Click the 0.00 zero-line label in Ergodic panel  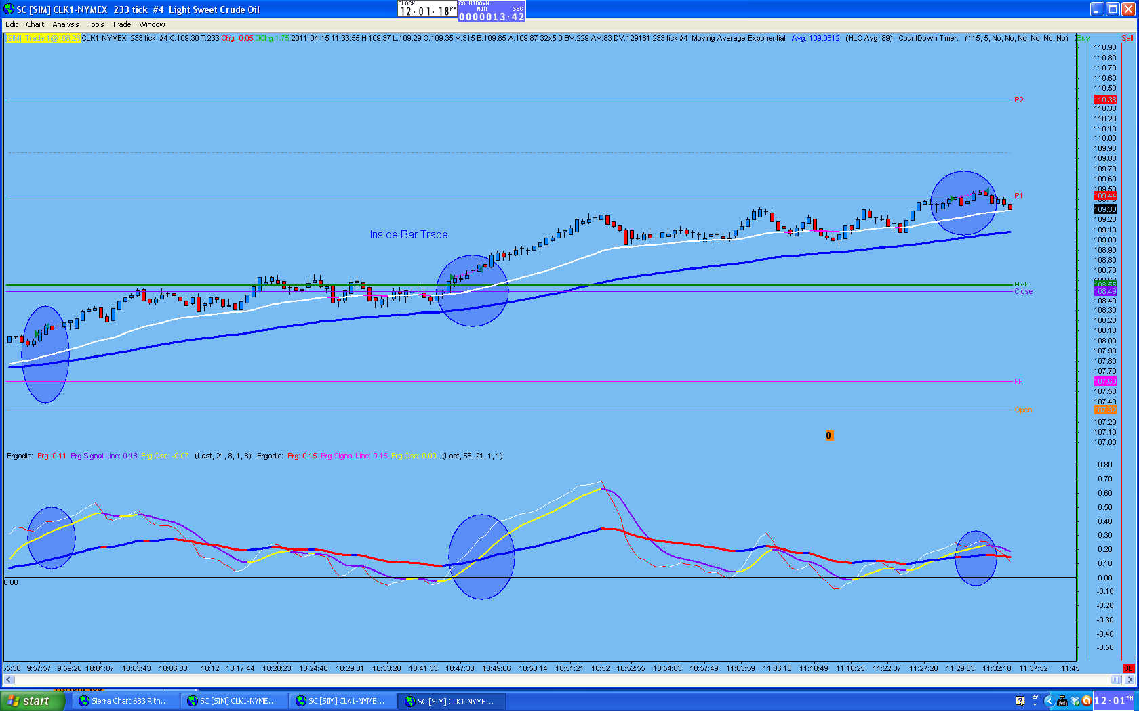pyautogui.click(x=11, y=582)
